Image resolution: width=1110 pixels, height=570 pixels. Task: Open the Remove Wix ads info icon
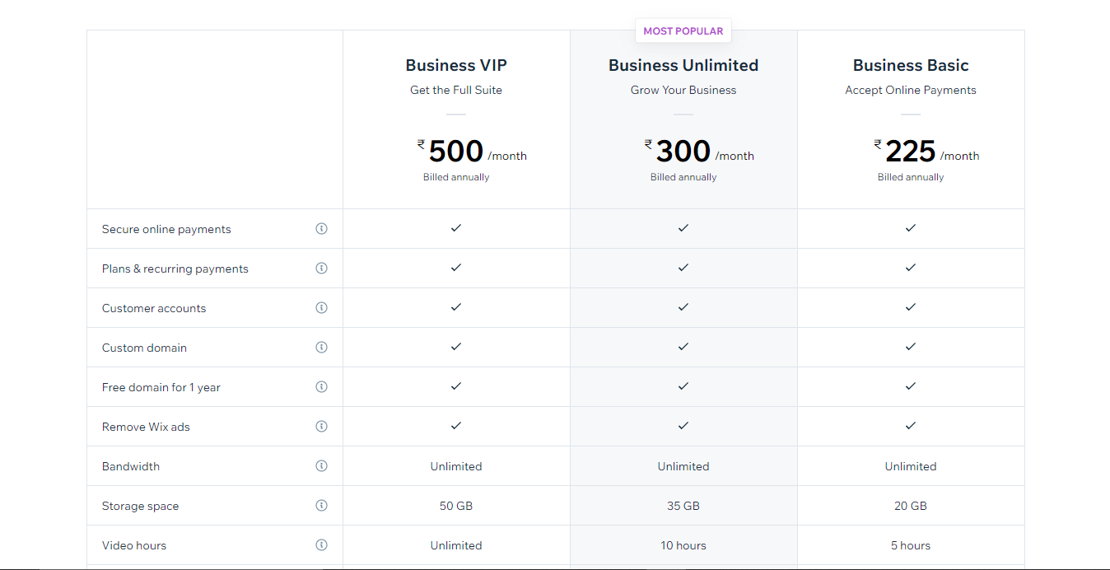pos(321,427)
